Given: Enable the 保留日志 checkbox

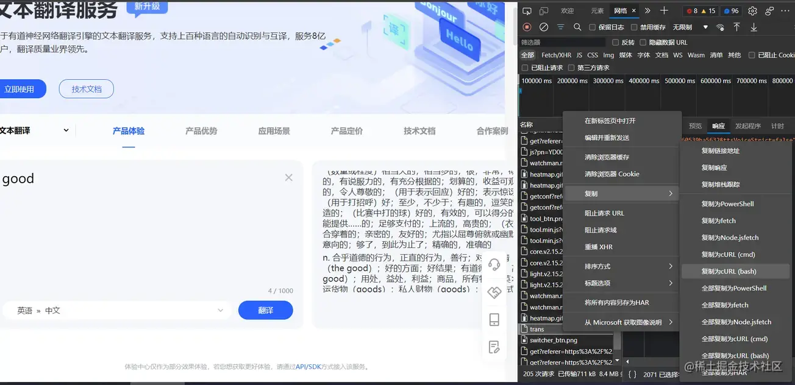Looking at the screenshot, I should pos(593,27).
